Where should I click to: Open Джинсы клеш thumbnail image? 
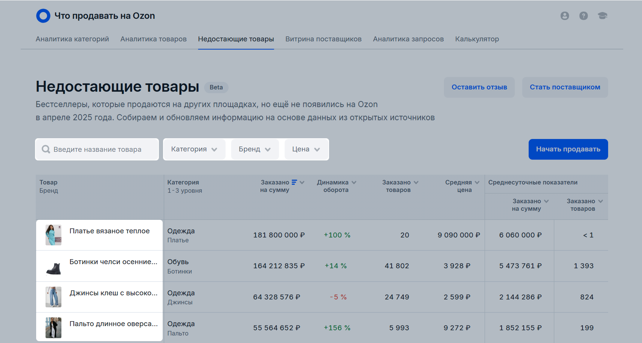(53, 297)
